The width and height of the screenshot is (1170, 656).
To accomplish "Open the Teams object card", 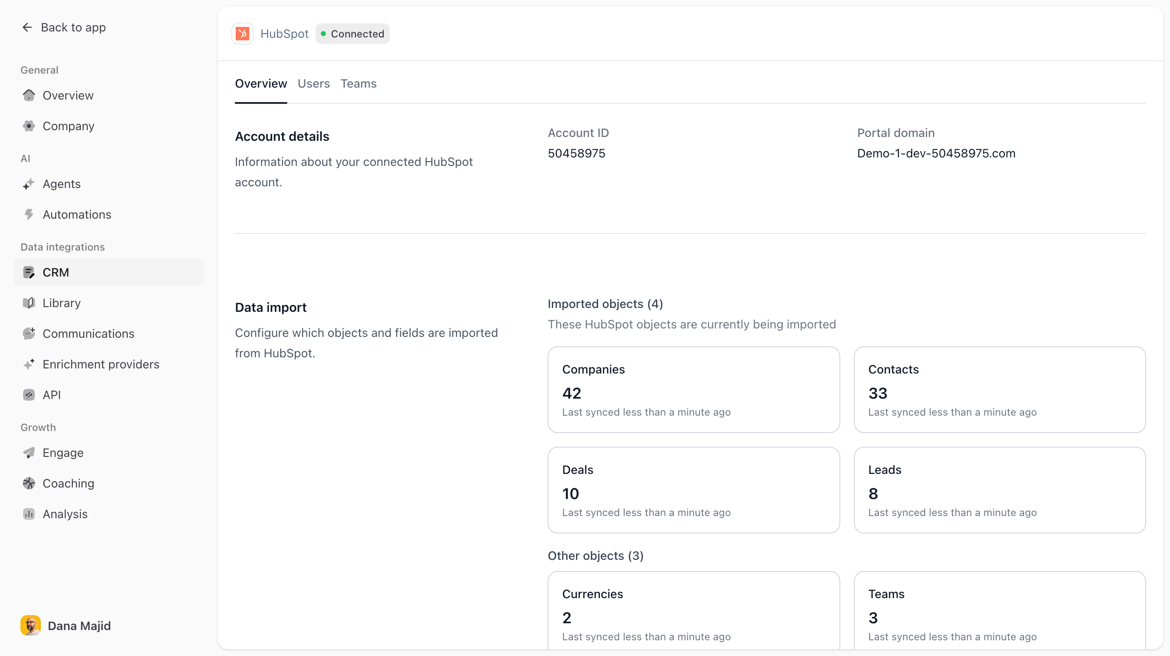I will 1000,610.
